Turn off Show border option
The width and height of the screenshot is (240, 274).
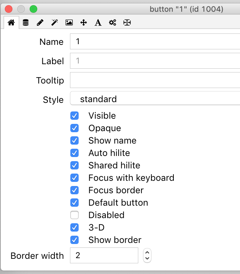tap(74, 240)
